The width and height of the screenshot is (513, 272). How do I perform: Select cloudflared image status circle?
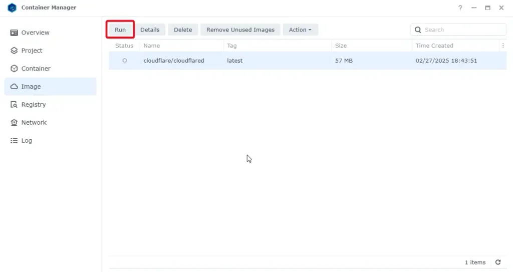point(124,61)
